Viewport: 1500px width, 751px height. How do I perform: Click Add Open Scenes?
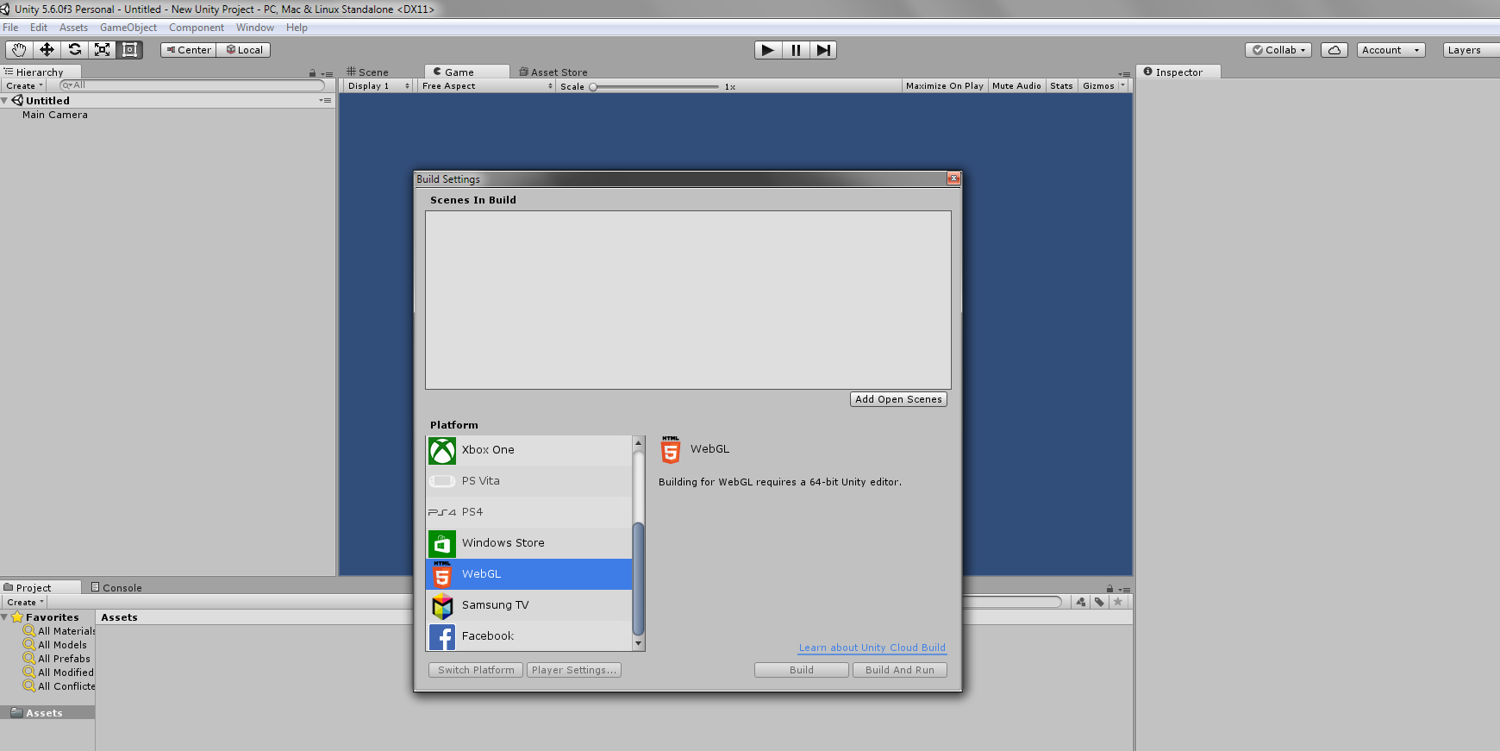(x=898, y=399)
